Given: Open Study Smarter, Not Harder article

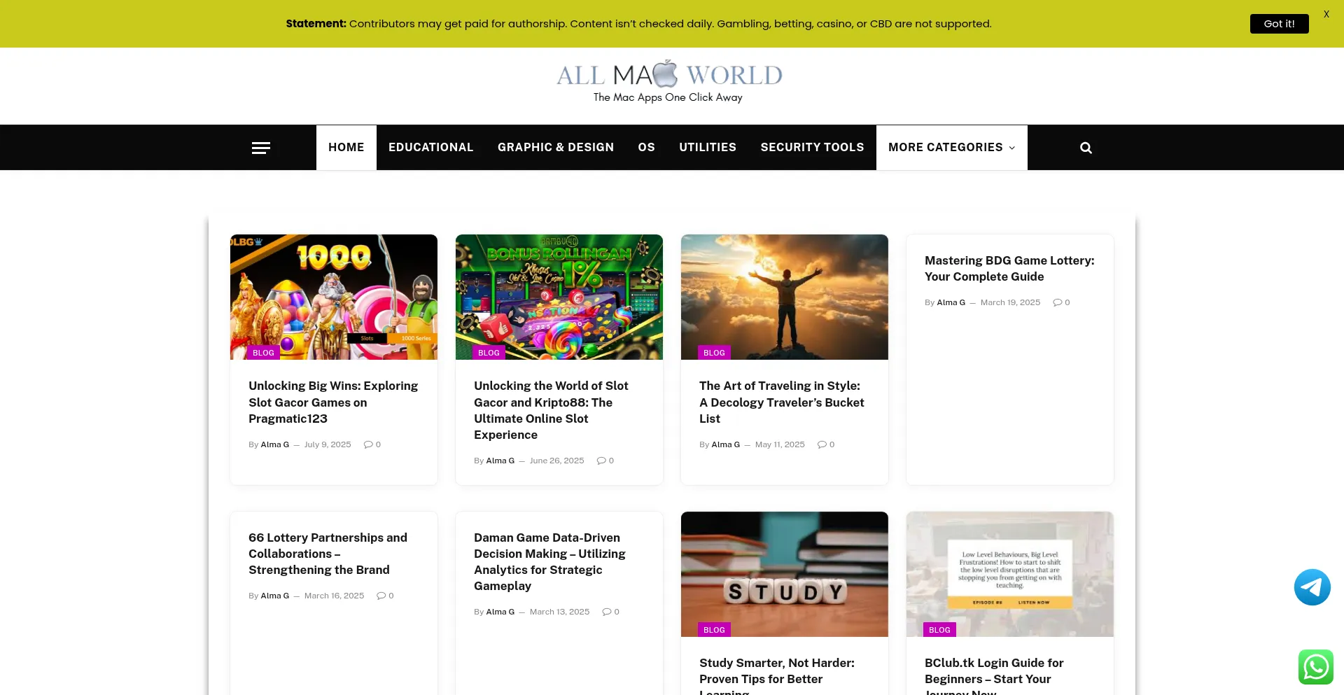Looking at the screenshot, I should 777,675.
